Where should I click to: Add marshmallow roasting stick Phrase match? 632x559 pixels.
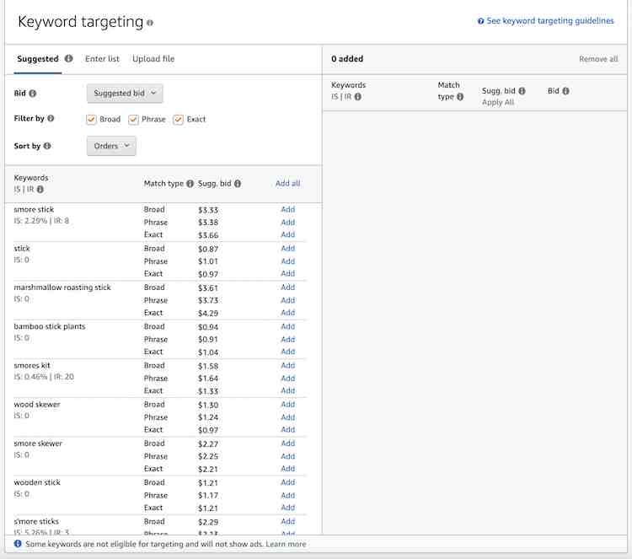tap(288, 300)
